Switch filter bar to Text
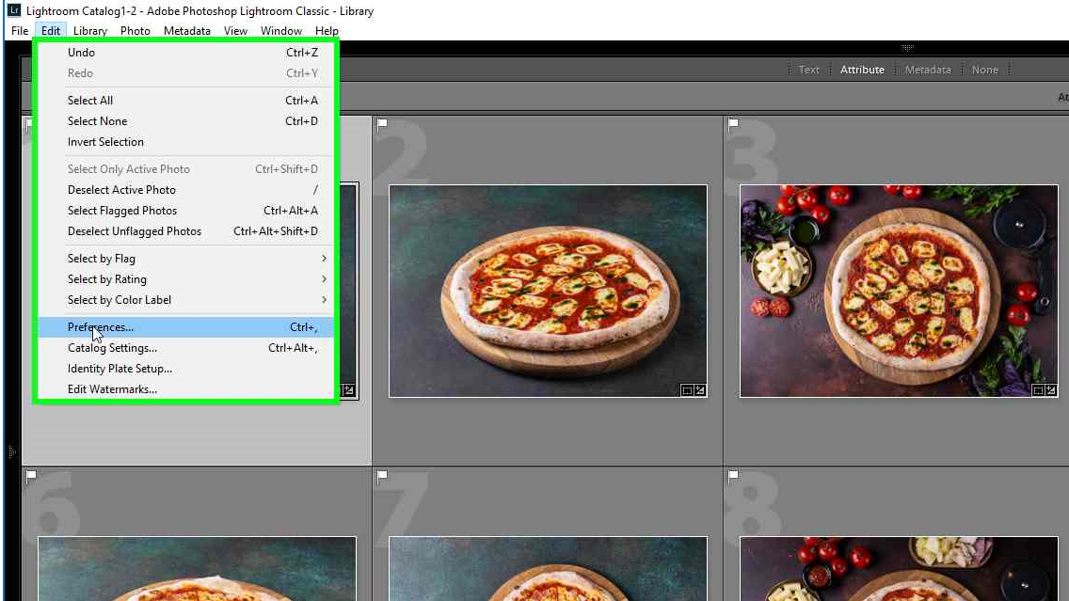1069x601 pixels. coord(808,70)
